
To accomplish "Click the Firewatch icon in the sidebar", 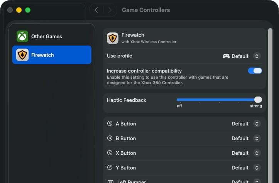I will (x=22, y=55).
